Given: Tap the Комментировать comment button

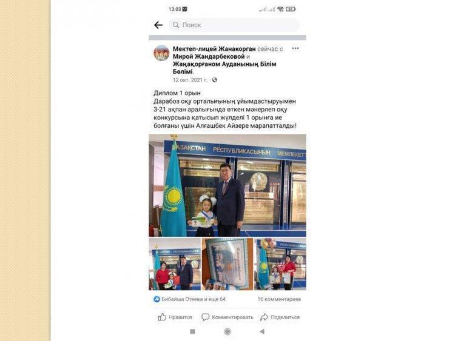Looking at the screenshot, I should tap(227, 317).
